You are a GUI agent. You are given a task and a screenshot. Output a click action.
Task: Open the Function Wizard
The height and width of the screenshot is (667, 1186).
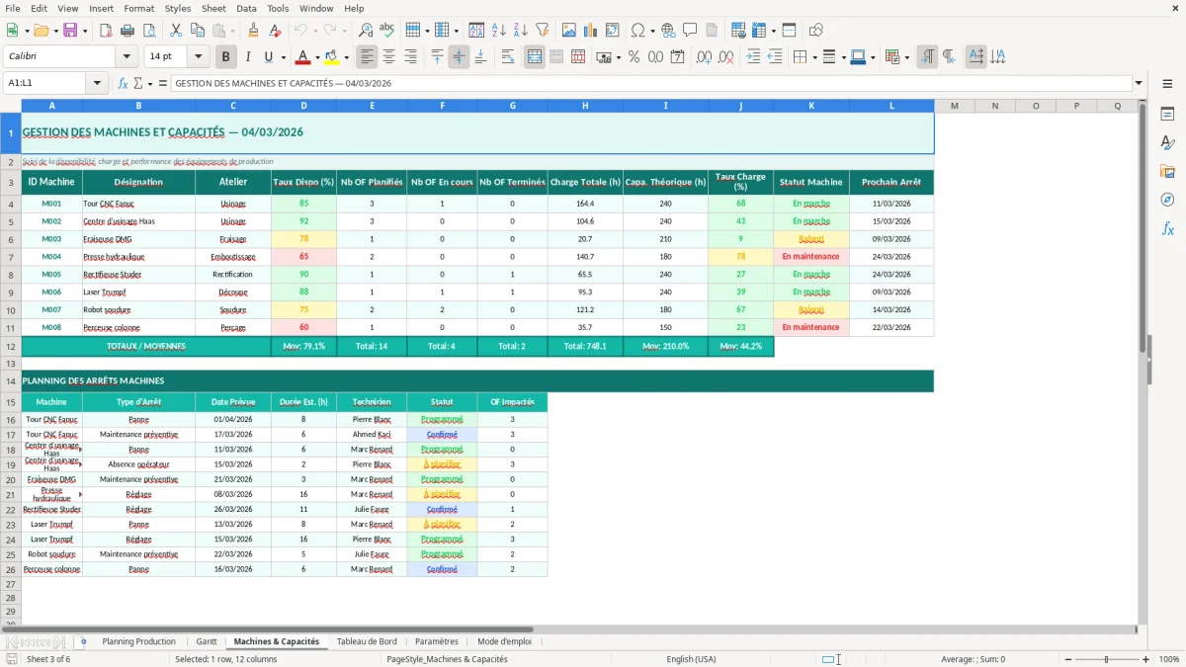point(123,83)
